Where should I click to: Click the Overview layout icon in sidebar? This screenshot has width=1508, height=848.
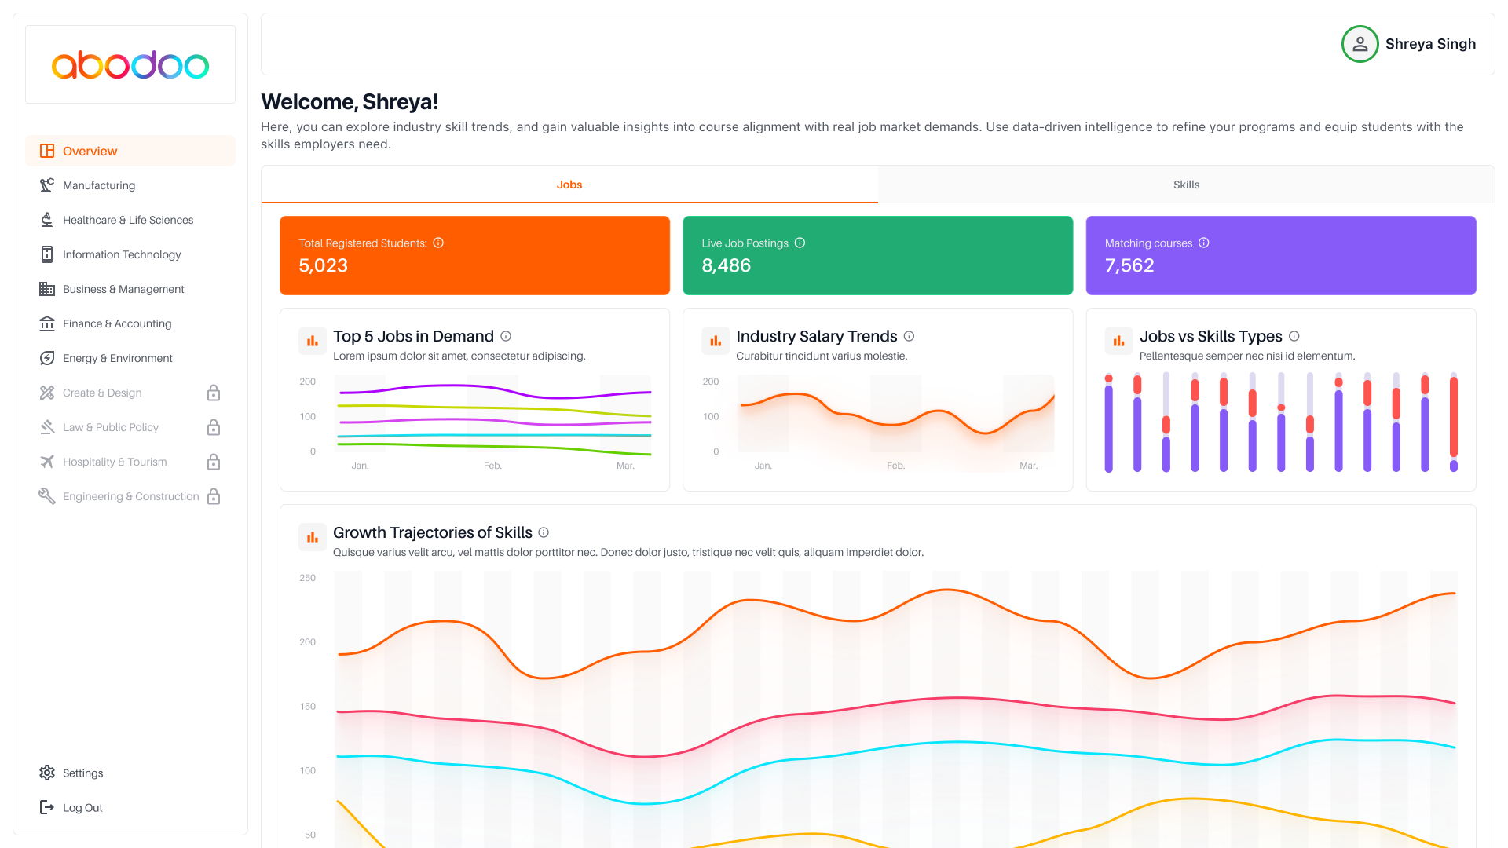[47, 151]
